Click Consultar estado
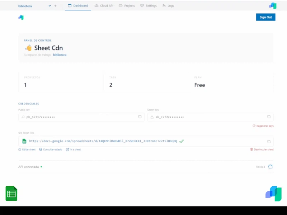 [51, 149]
